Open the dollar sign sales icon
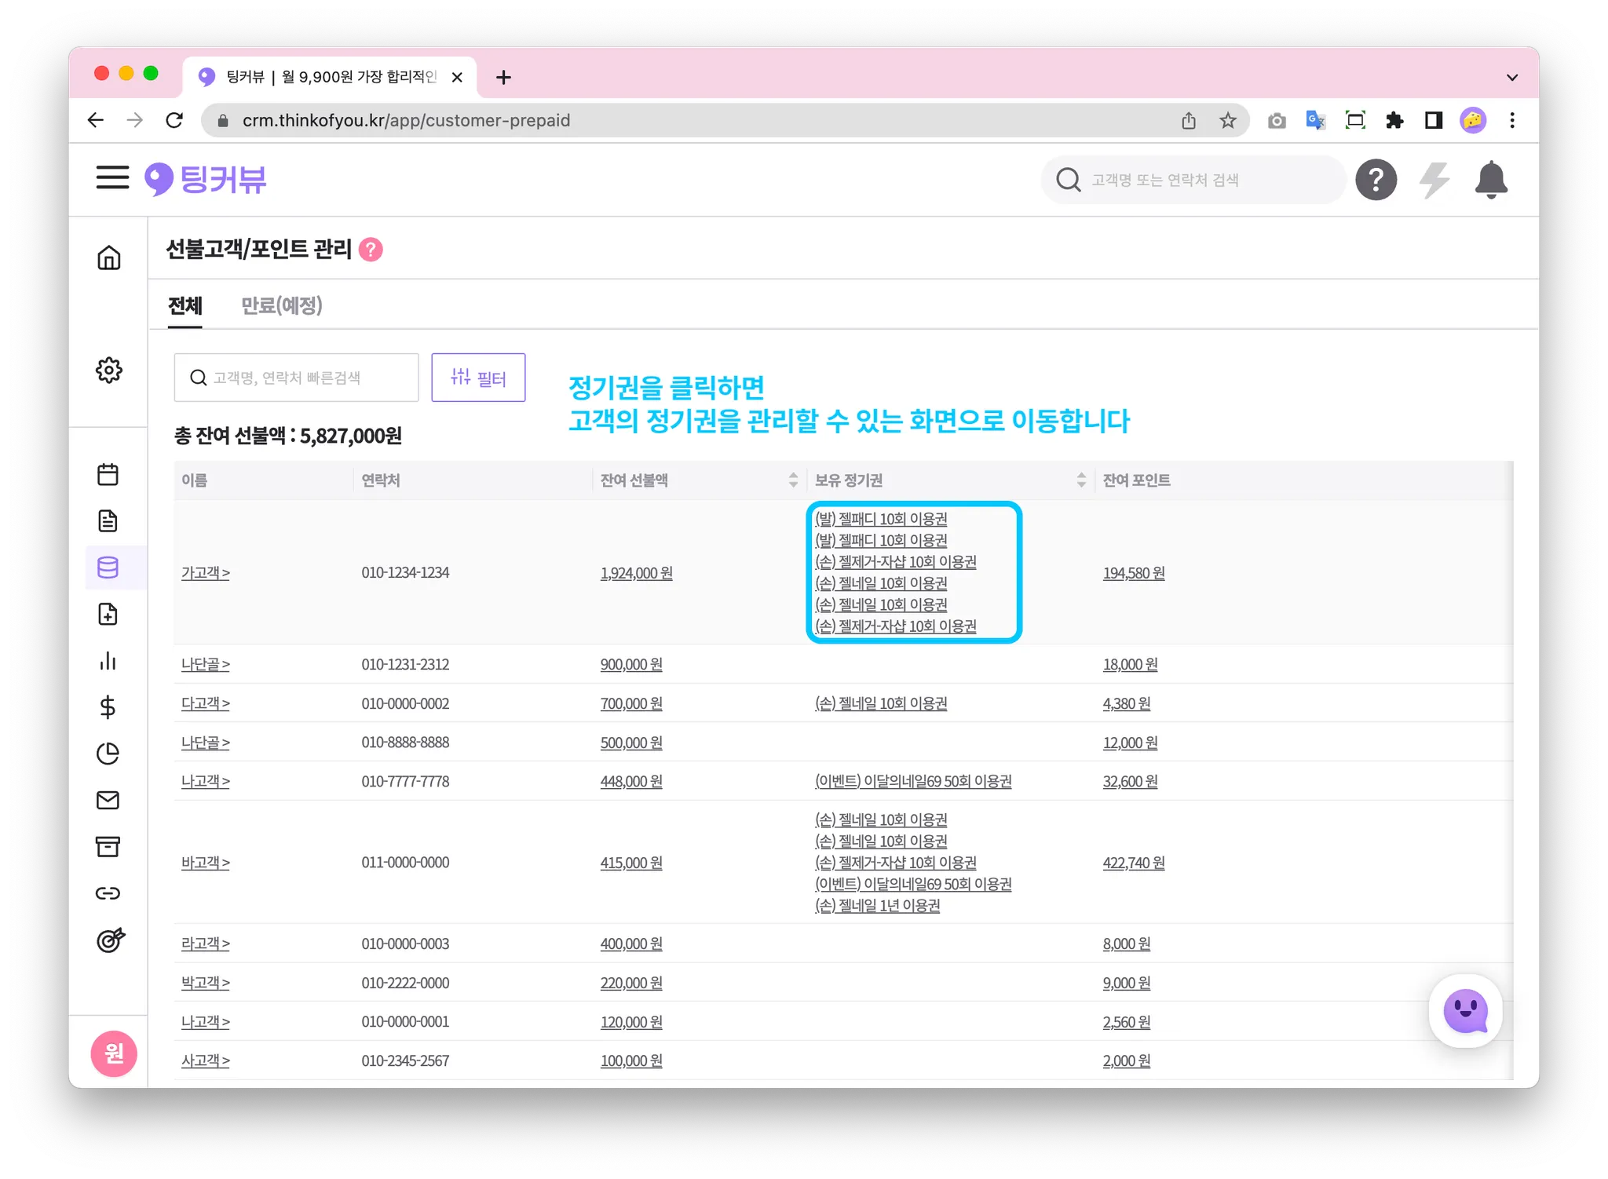This screenshot has width=1608, height=1179. coord(108,707)
